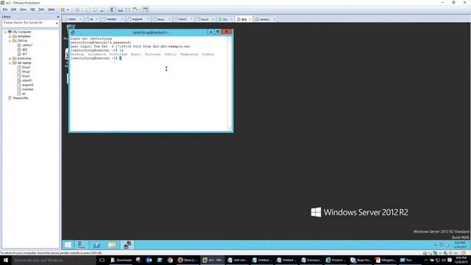Select linux3 VM in the Library tree
The image size is (471, 265).
24,67
